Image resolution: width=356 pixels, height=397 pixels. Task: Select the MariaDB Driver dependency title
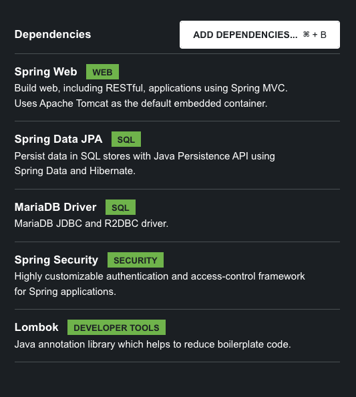click(x=55, y=207)
